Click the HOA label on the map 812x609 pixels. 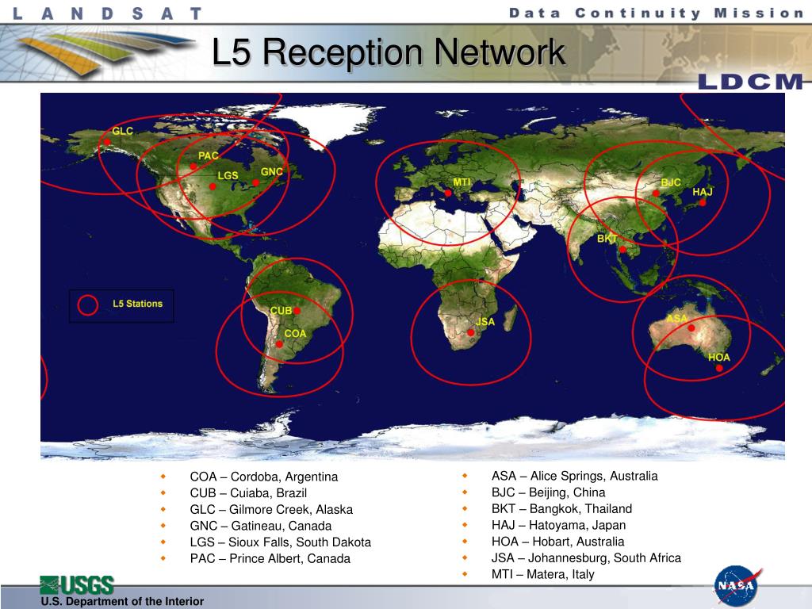[718, 358]
